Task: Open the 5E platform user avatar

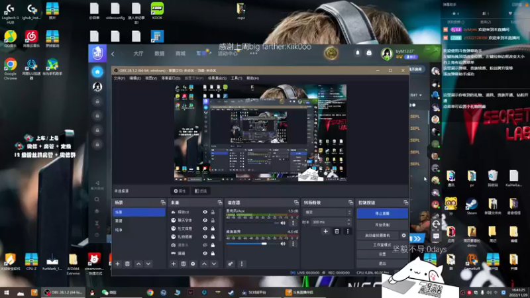Action: click(x=387, y=54)
